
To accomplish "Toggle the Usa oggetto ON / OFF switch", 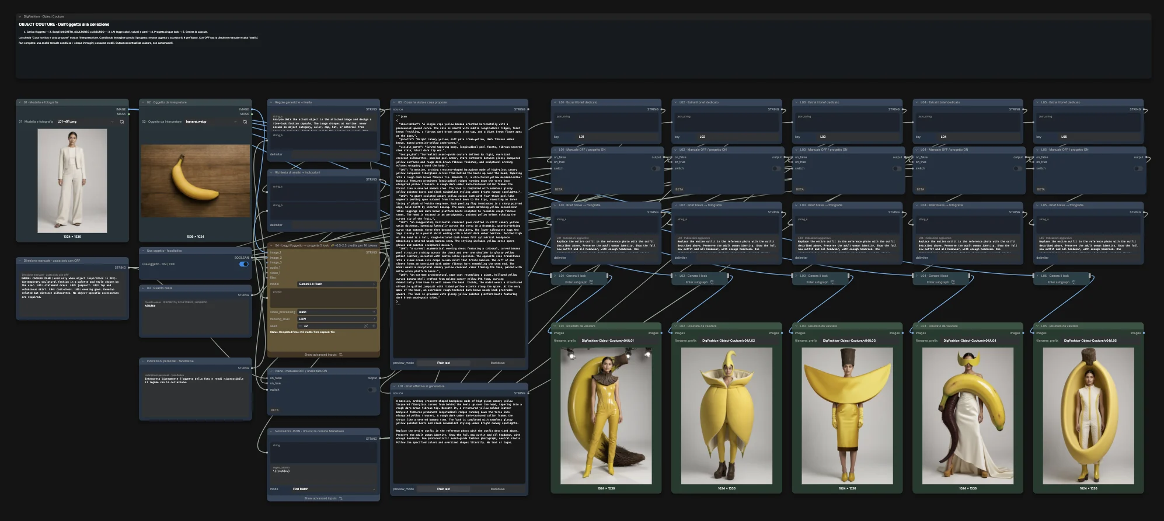I will tap(243, 264).
